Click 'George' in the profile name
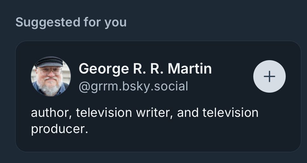This screenshot has height=163, width=307. pos(104,69)
